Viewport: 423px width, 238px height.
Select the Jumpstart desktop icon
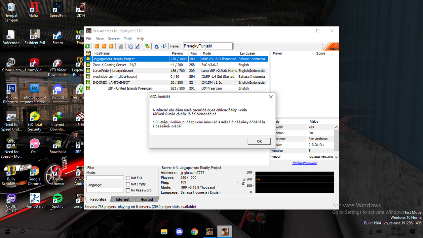point(34,201)
